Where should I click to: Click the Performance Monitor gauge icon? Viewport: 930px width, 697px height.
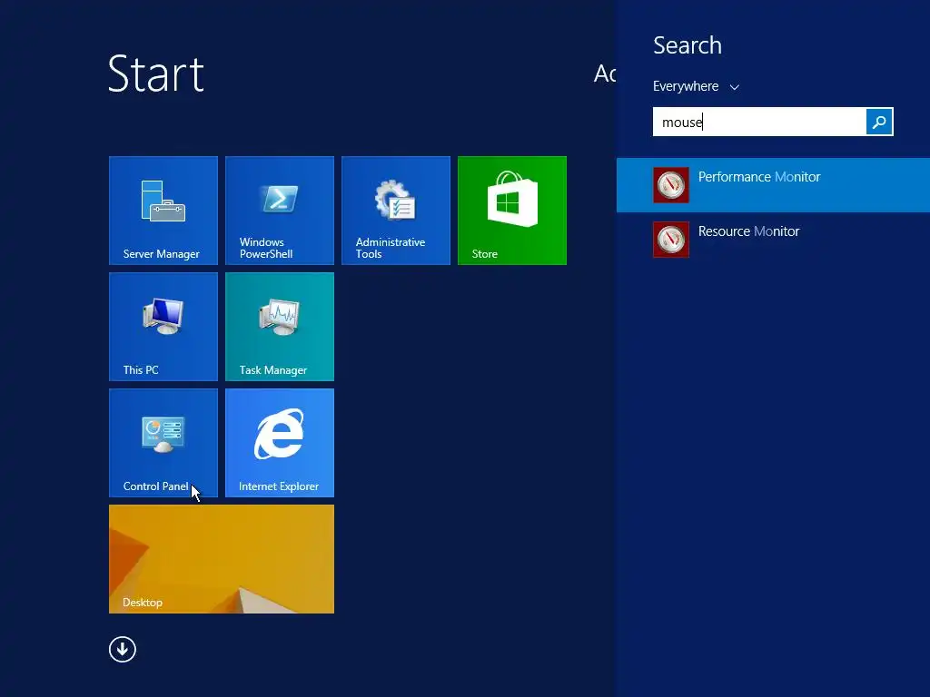(x=671, y=185)
